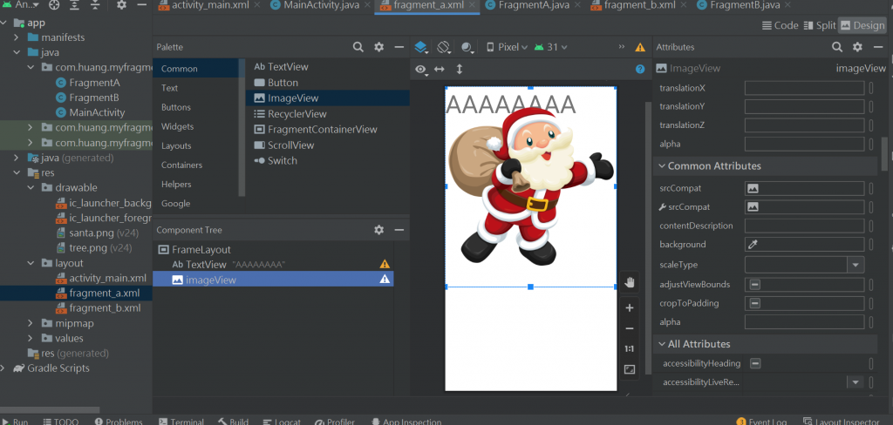Search the Palette with magnifier icon
The height and width of the screenshot is (425, 893).
[x=358, y=47]
